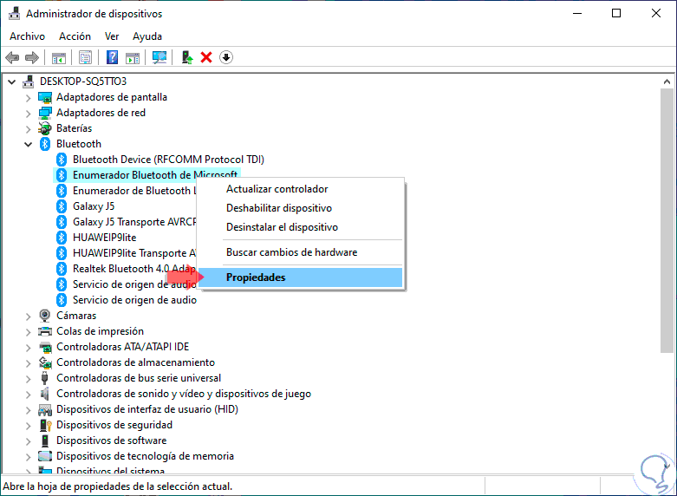
Task: Click the Bluetooth category icon
Action: tap(45, 144)
